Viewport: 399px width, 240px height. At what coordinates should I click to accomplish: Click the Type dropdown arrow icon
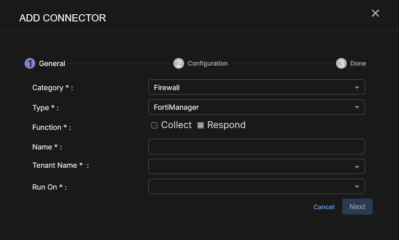357,108
